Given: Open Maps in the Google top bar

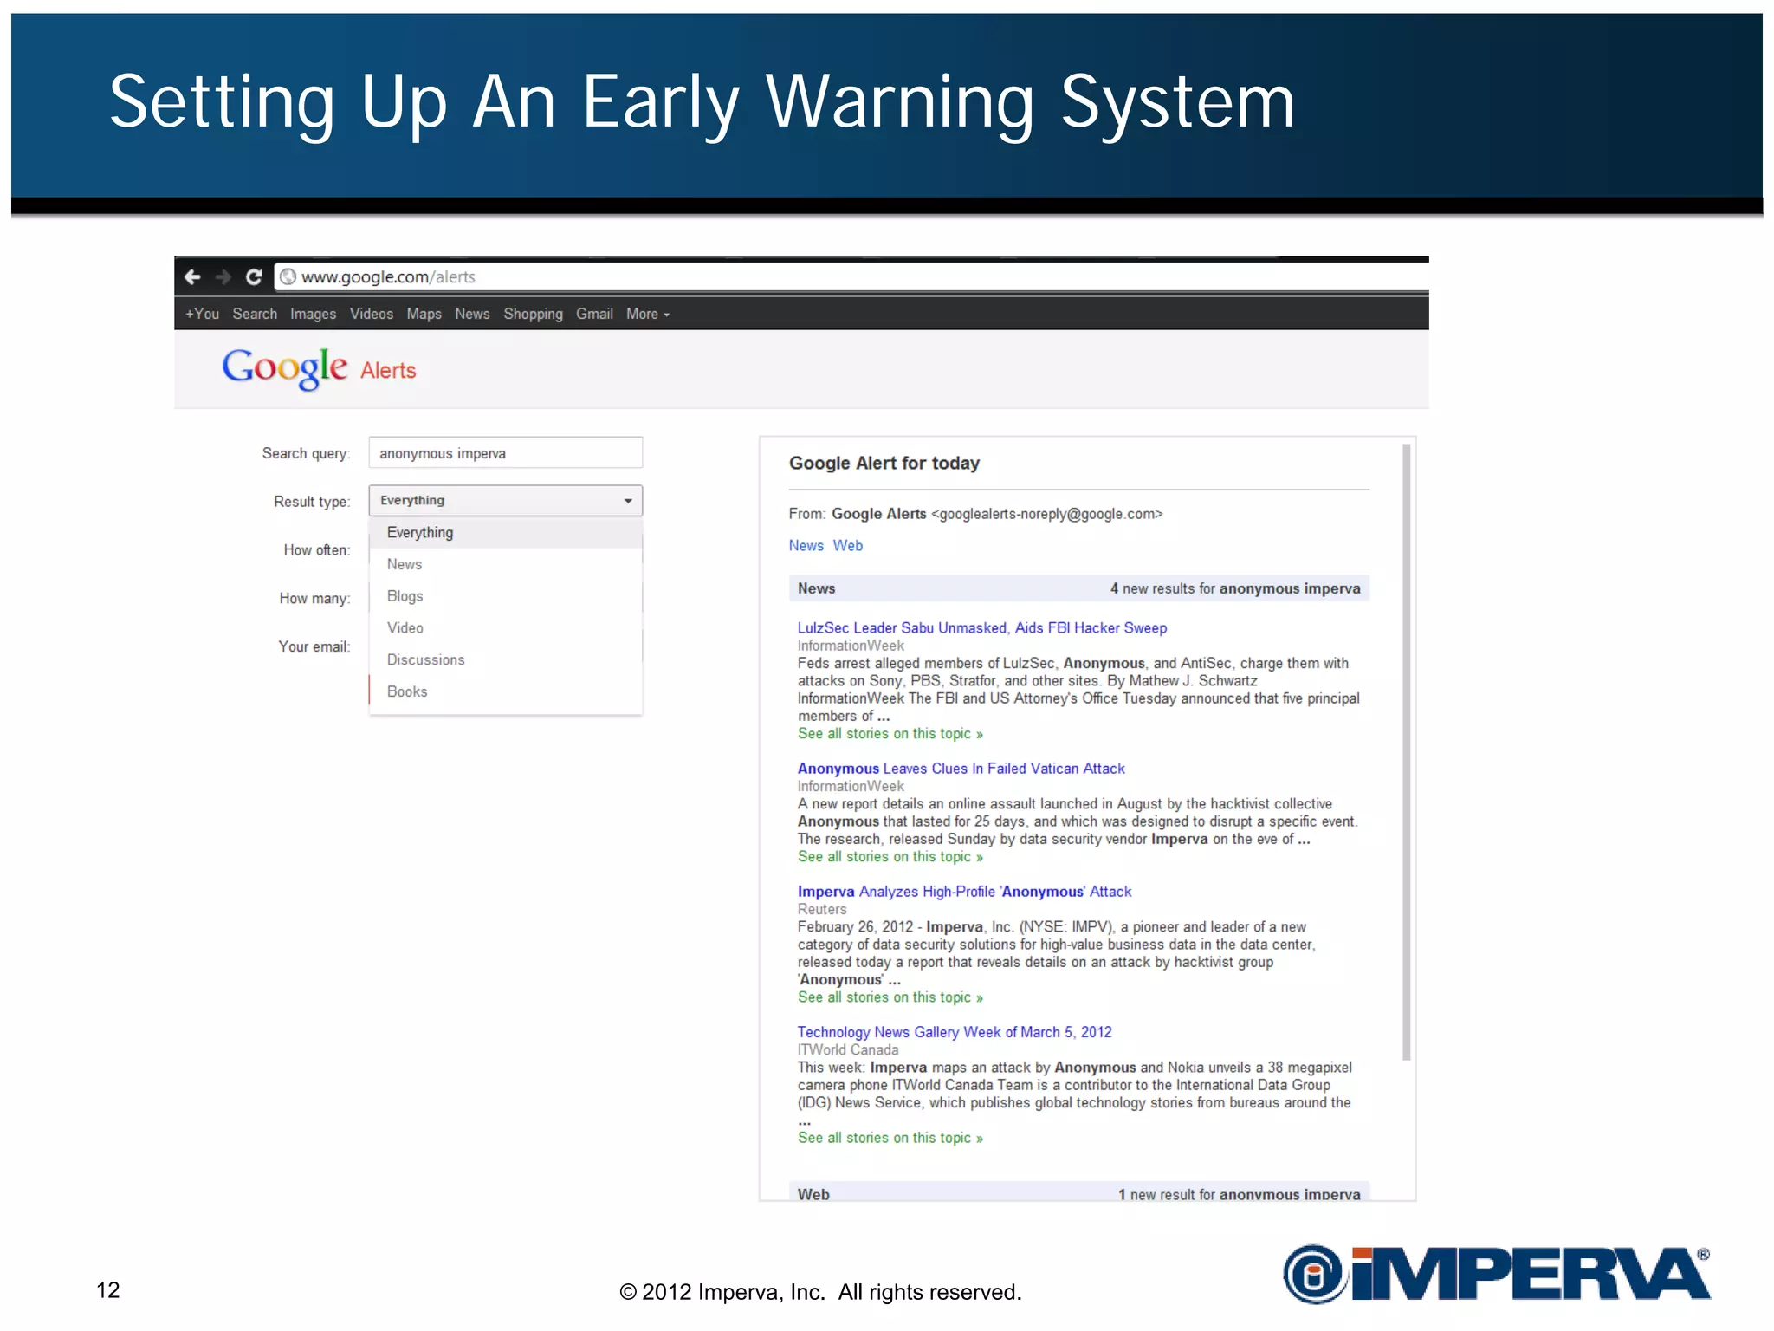Looking at the screenshot, I should pyautogui.click(x=424, y=314).
